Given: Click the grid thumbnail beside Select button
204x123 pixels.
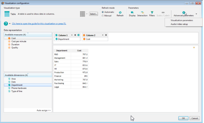Looking at the screenshot, I should (x=82, y=14).
